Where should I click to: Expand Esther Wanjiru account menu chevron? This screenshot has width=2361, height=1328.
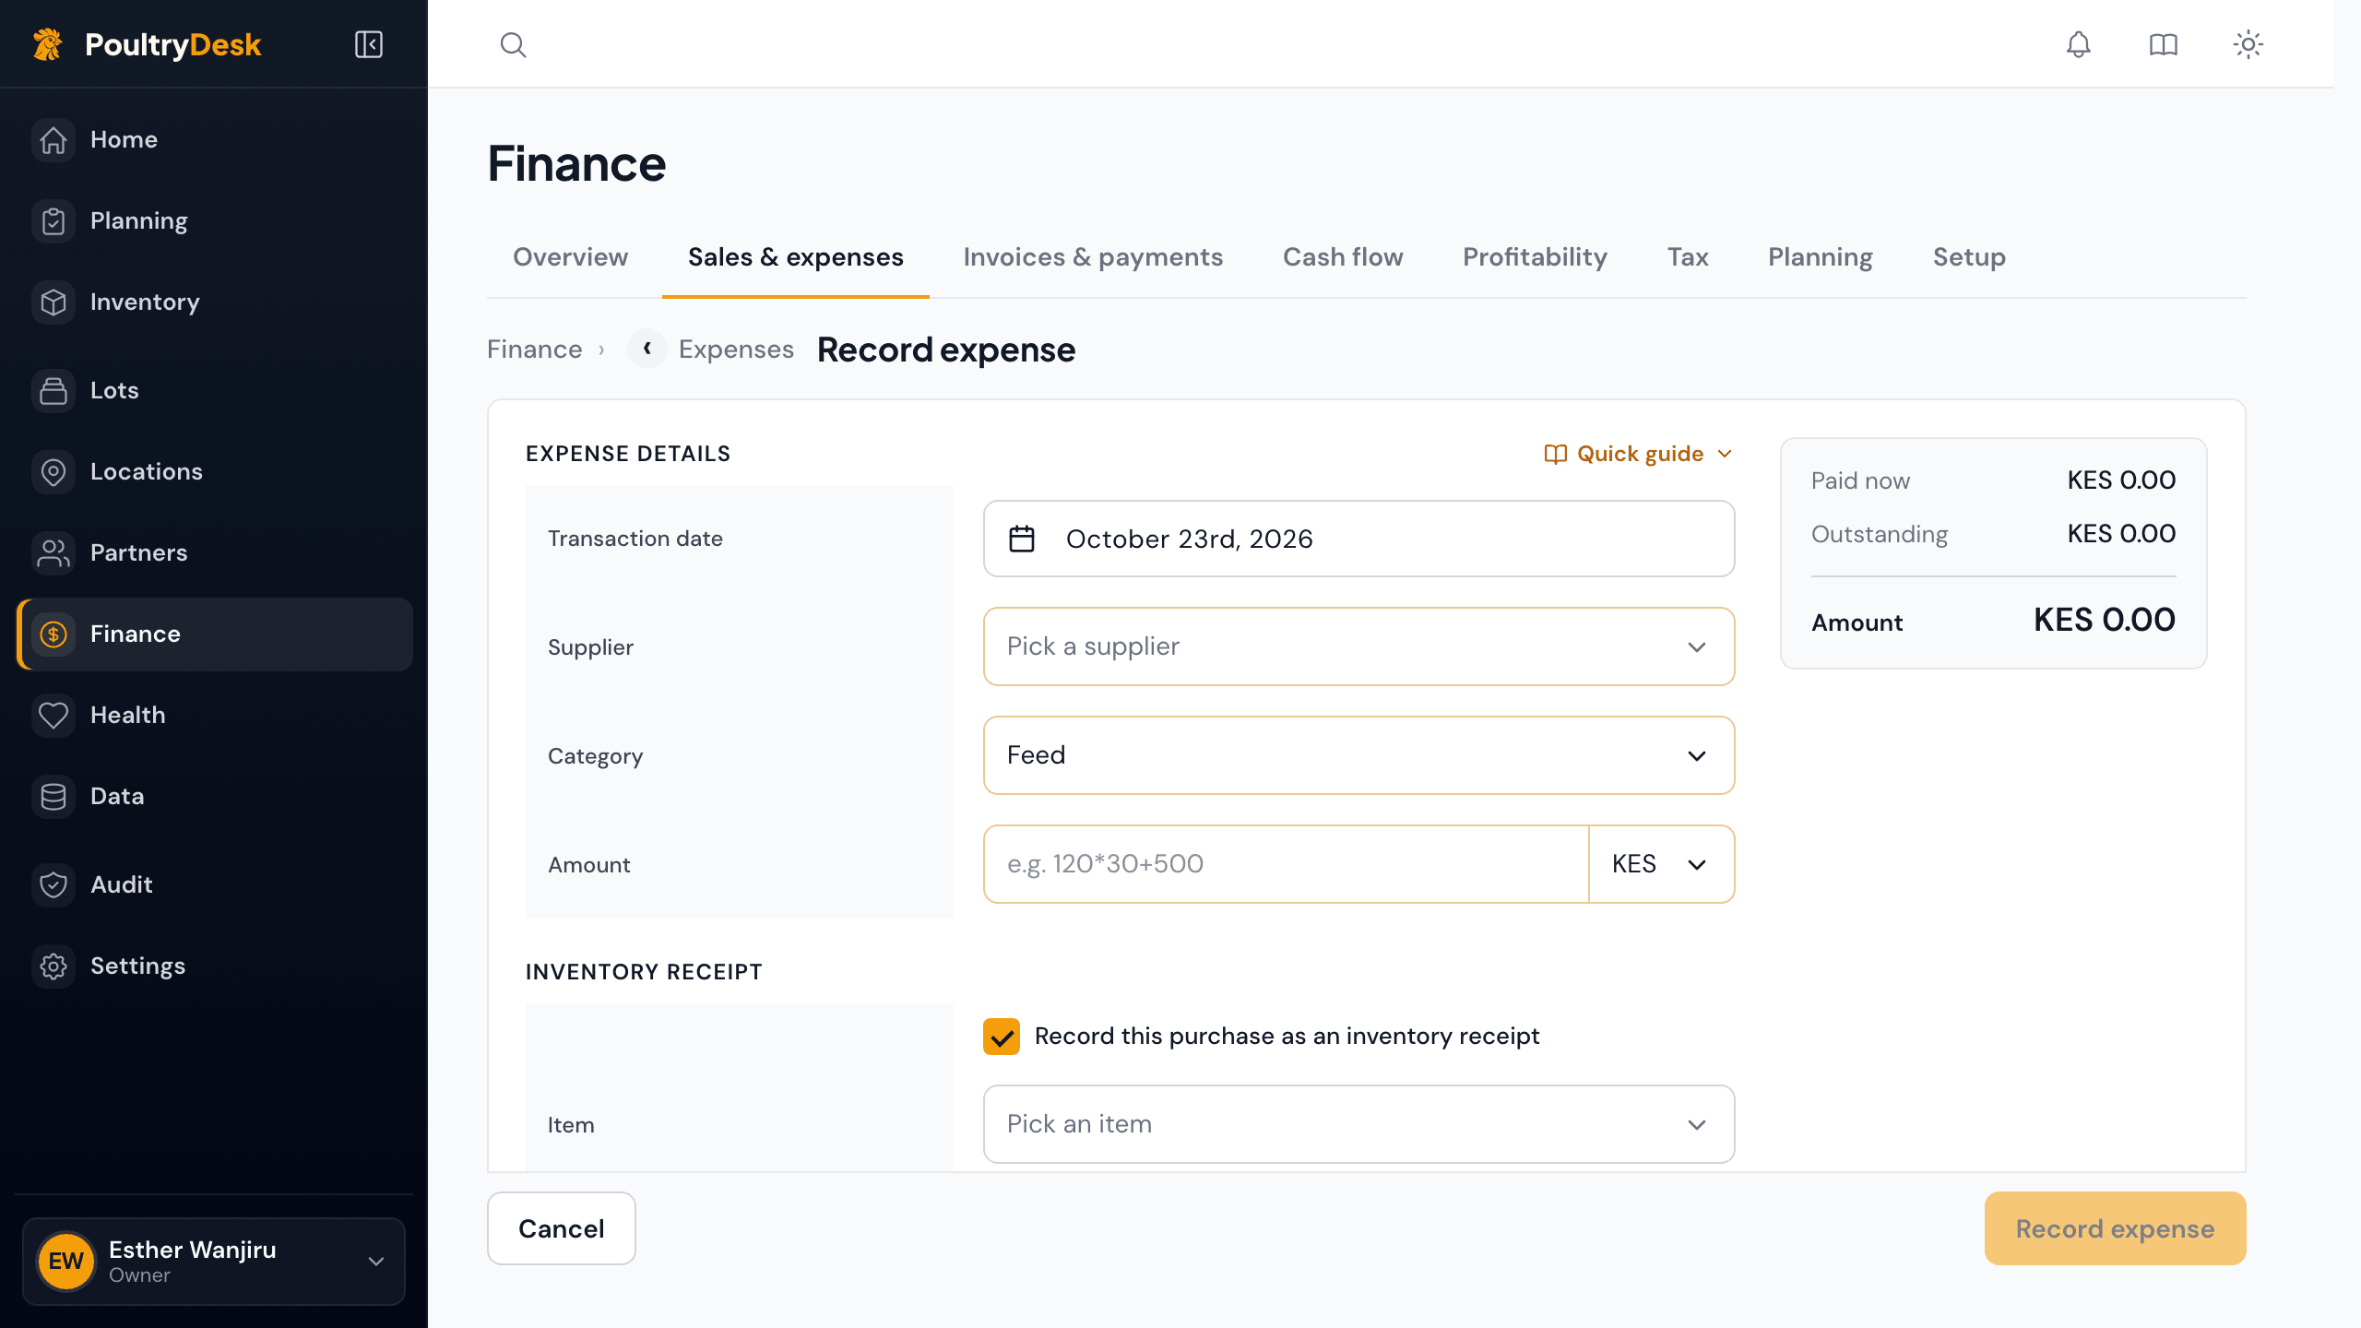(376, 1261)
